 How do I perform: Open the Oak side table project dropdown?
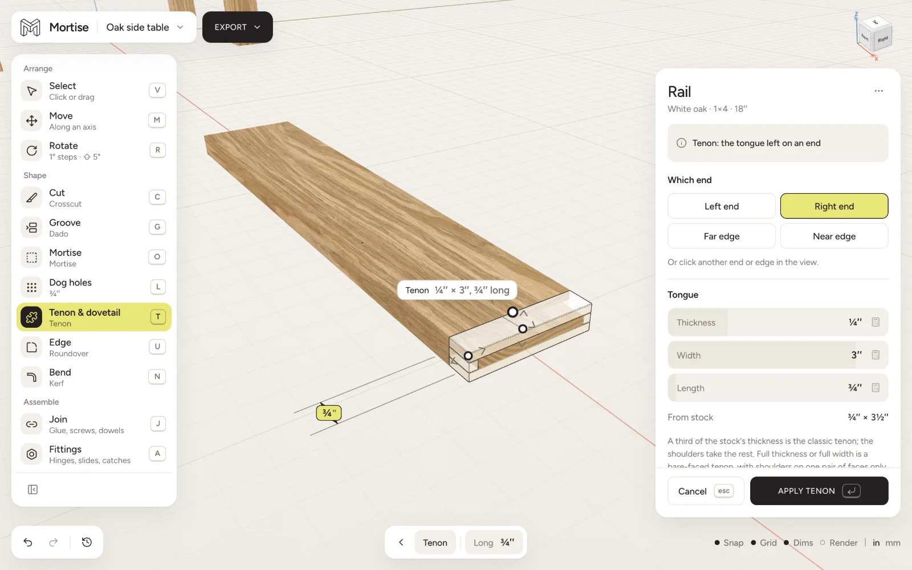145,27
